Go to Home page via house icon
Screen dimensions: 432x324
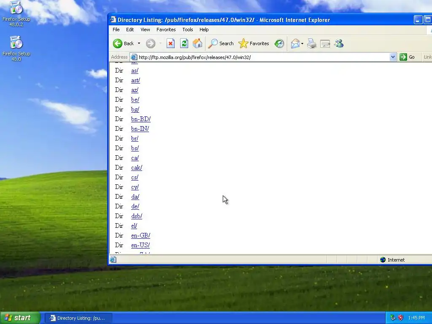(x=197, y=43)
